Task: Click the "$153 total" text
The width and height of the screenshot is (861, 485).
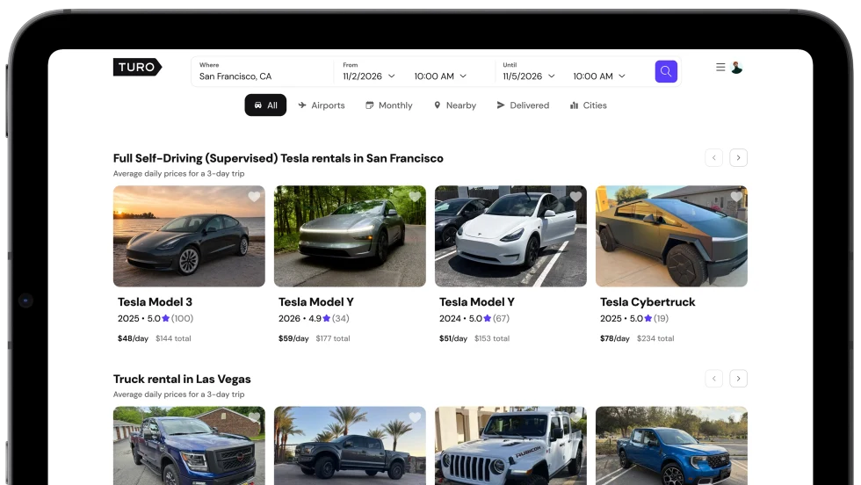Action: (492, 338)
